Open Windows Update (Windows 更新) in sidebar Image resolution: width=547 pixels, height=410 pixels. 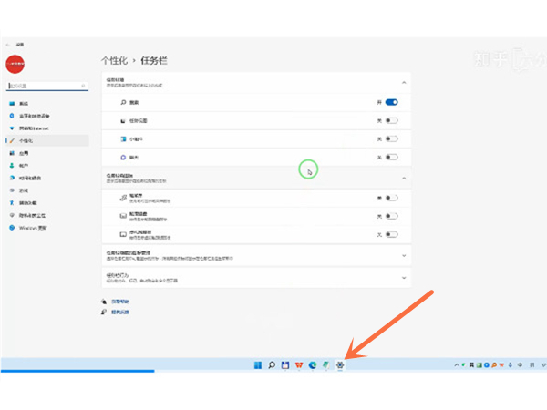[33, 228]
